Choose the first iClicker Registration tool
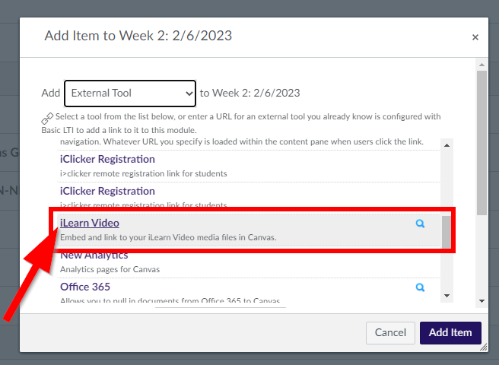 [107, 159]
